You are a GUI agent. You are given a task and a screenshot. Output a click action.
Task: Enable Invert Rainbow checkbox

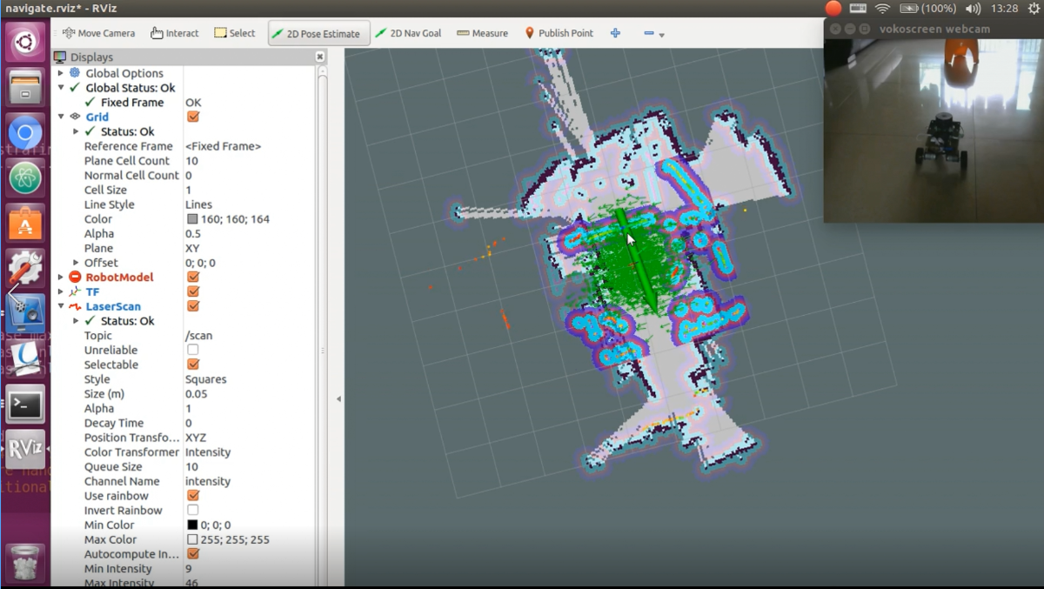click(193, 511)
